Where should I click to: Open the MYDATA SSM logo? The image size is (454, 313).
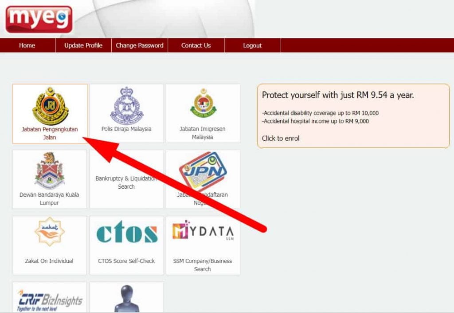203,231
